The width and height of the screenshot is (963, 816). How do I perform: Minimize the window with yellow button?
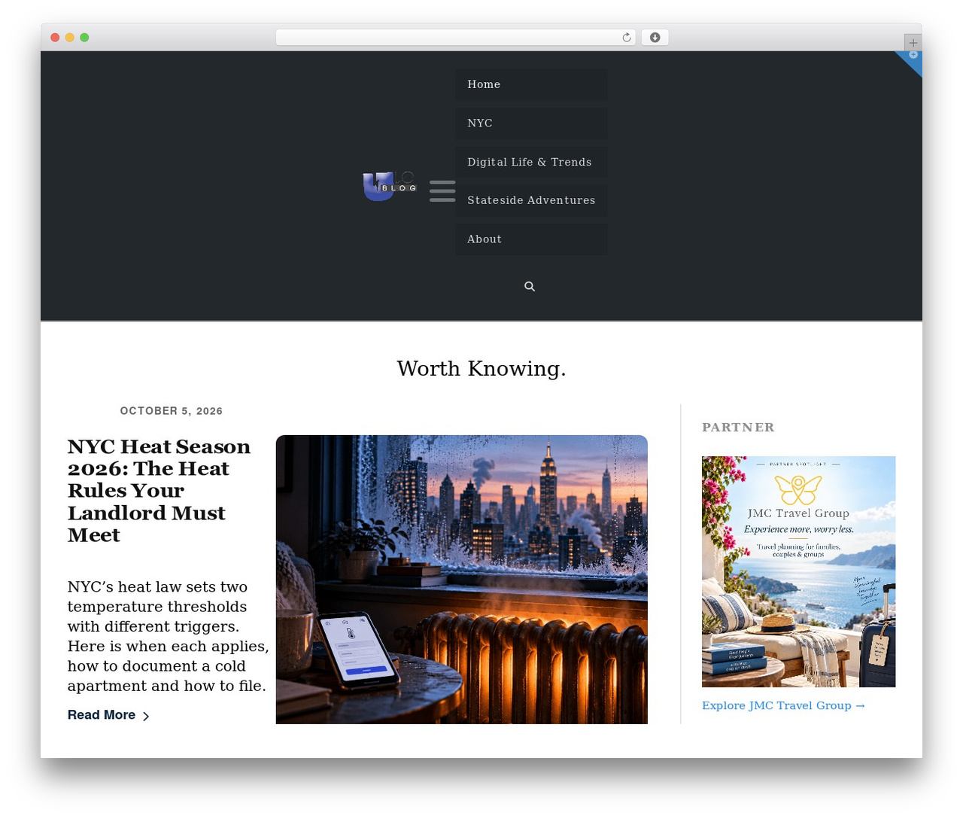[70, 38]
